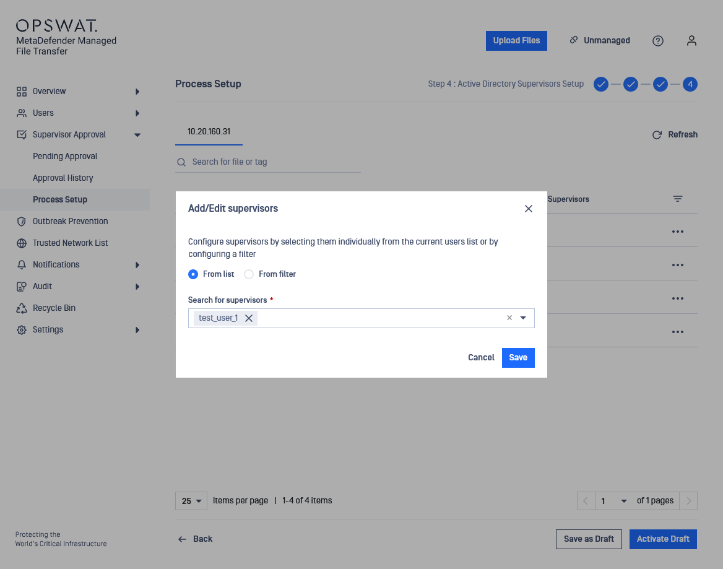Close the Add/Edit supervisors dialog
This screenshot has width=723, height=569.
pos(529,209)
